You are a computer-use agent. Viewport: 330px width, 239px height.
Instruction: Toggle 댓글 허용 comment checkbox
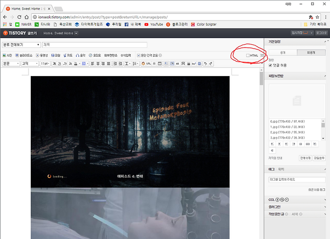pos(270,65)
